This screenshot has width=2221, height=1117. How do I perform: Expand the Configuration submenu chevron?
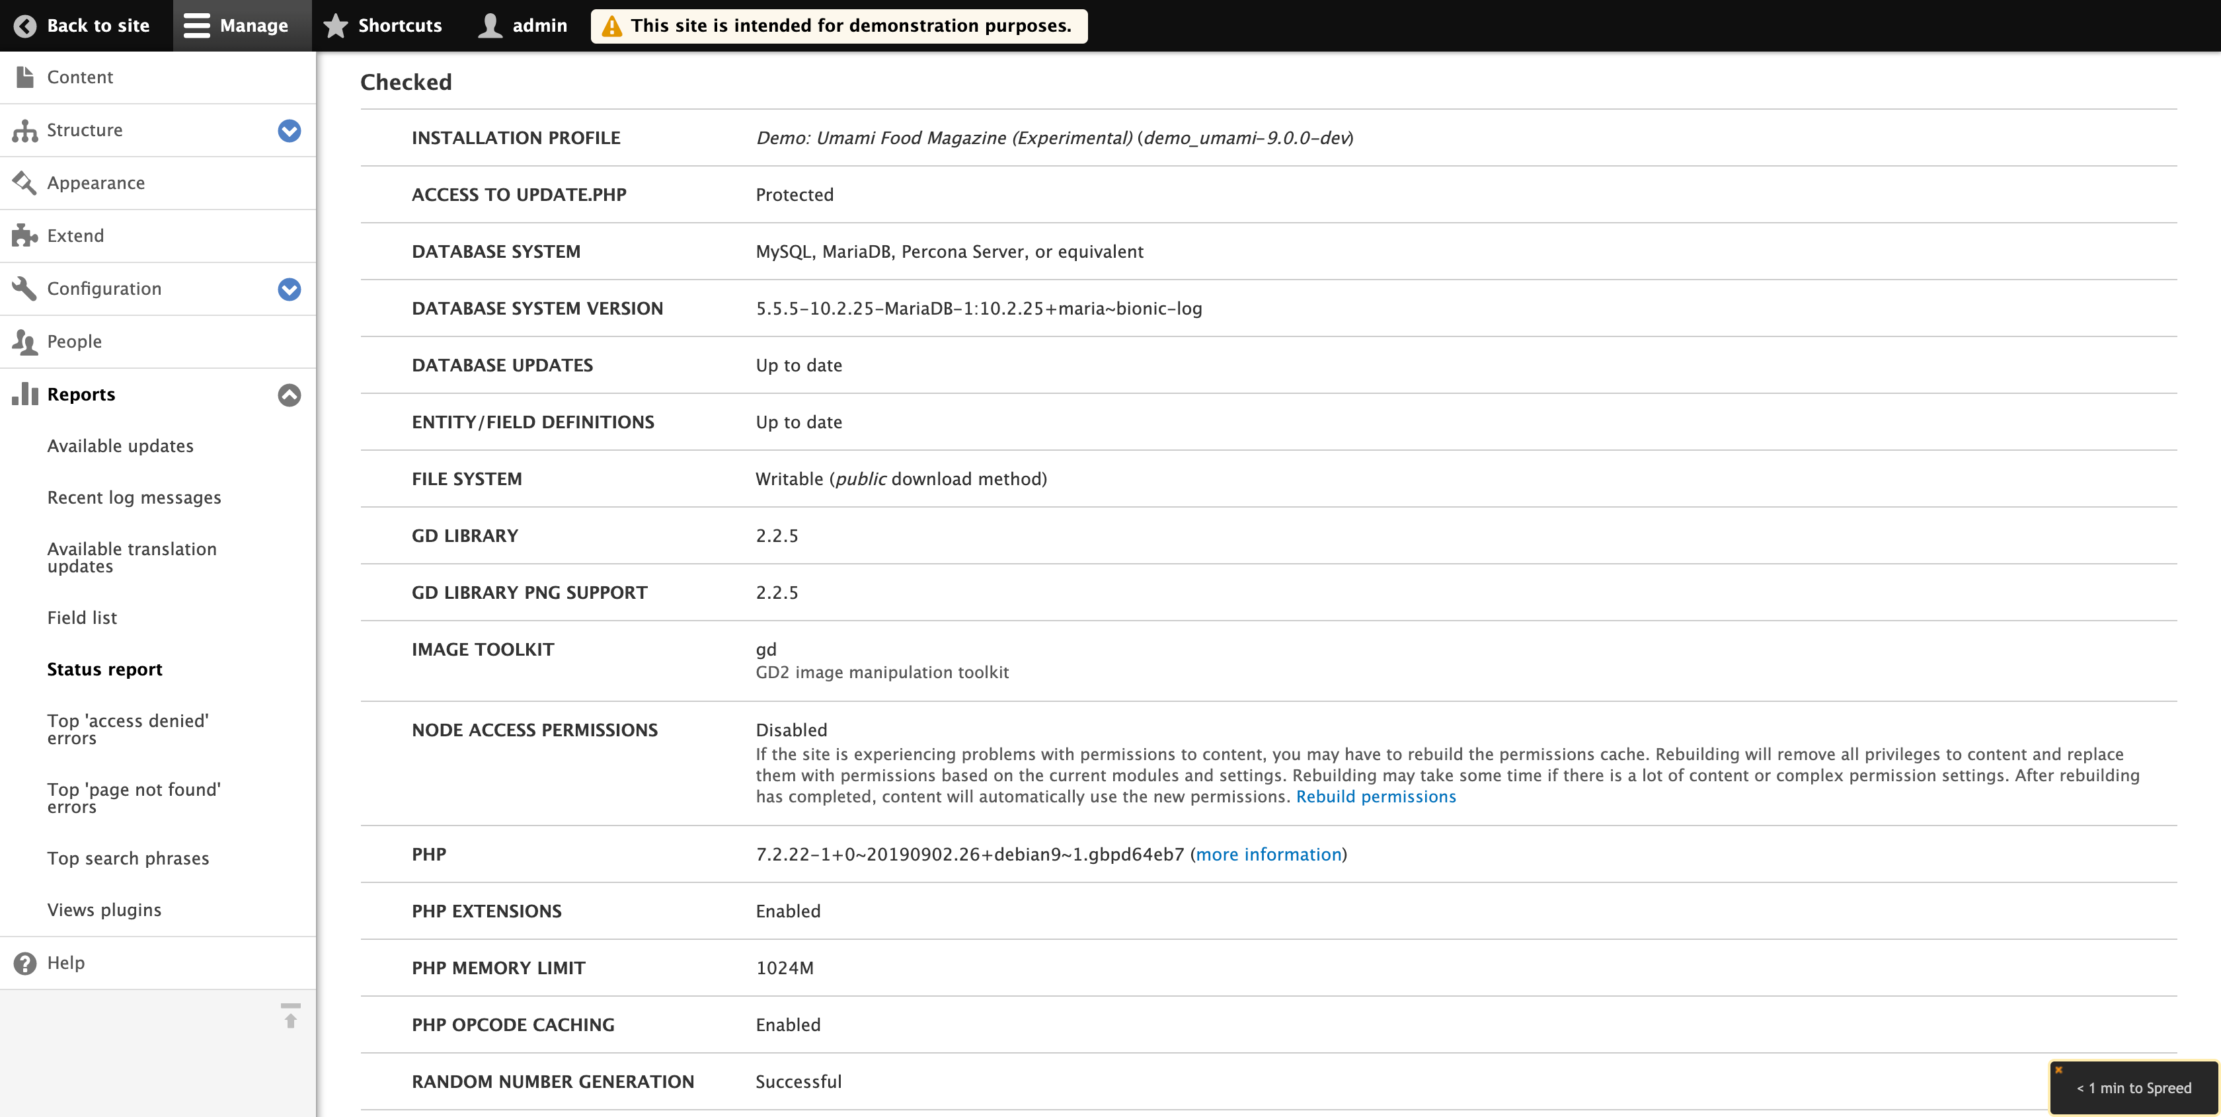290,289
